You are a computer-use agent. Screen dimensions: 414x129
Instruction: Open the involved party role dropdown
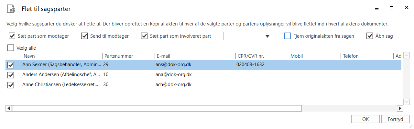click(x=267, y=36)
